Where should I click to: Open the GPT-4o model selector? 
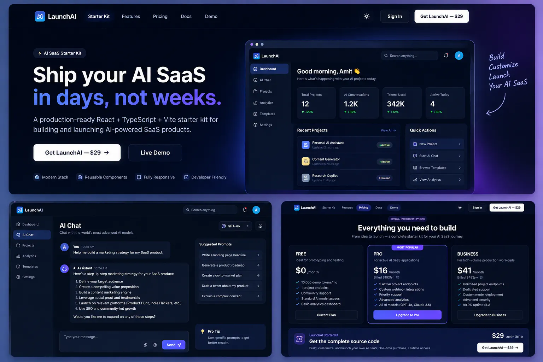[x=235, y=226]
